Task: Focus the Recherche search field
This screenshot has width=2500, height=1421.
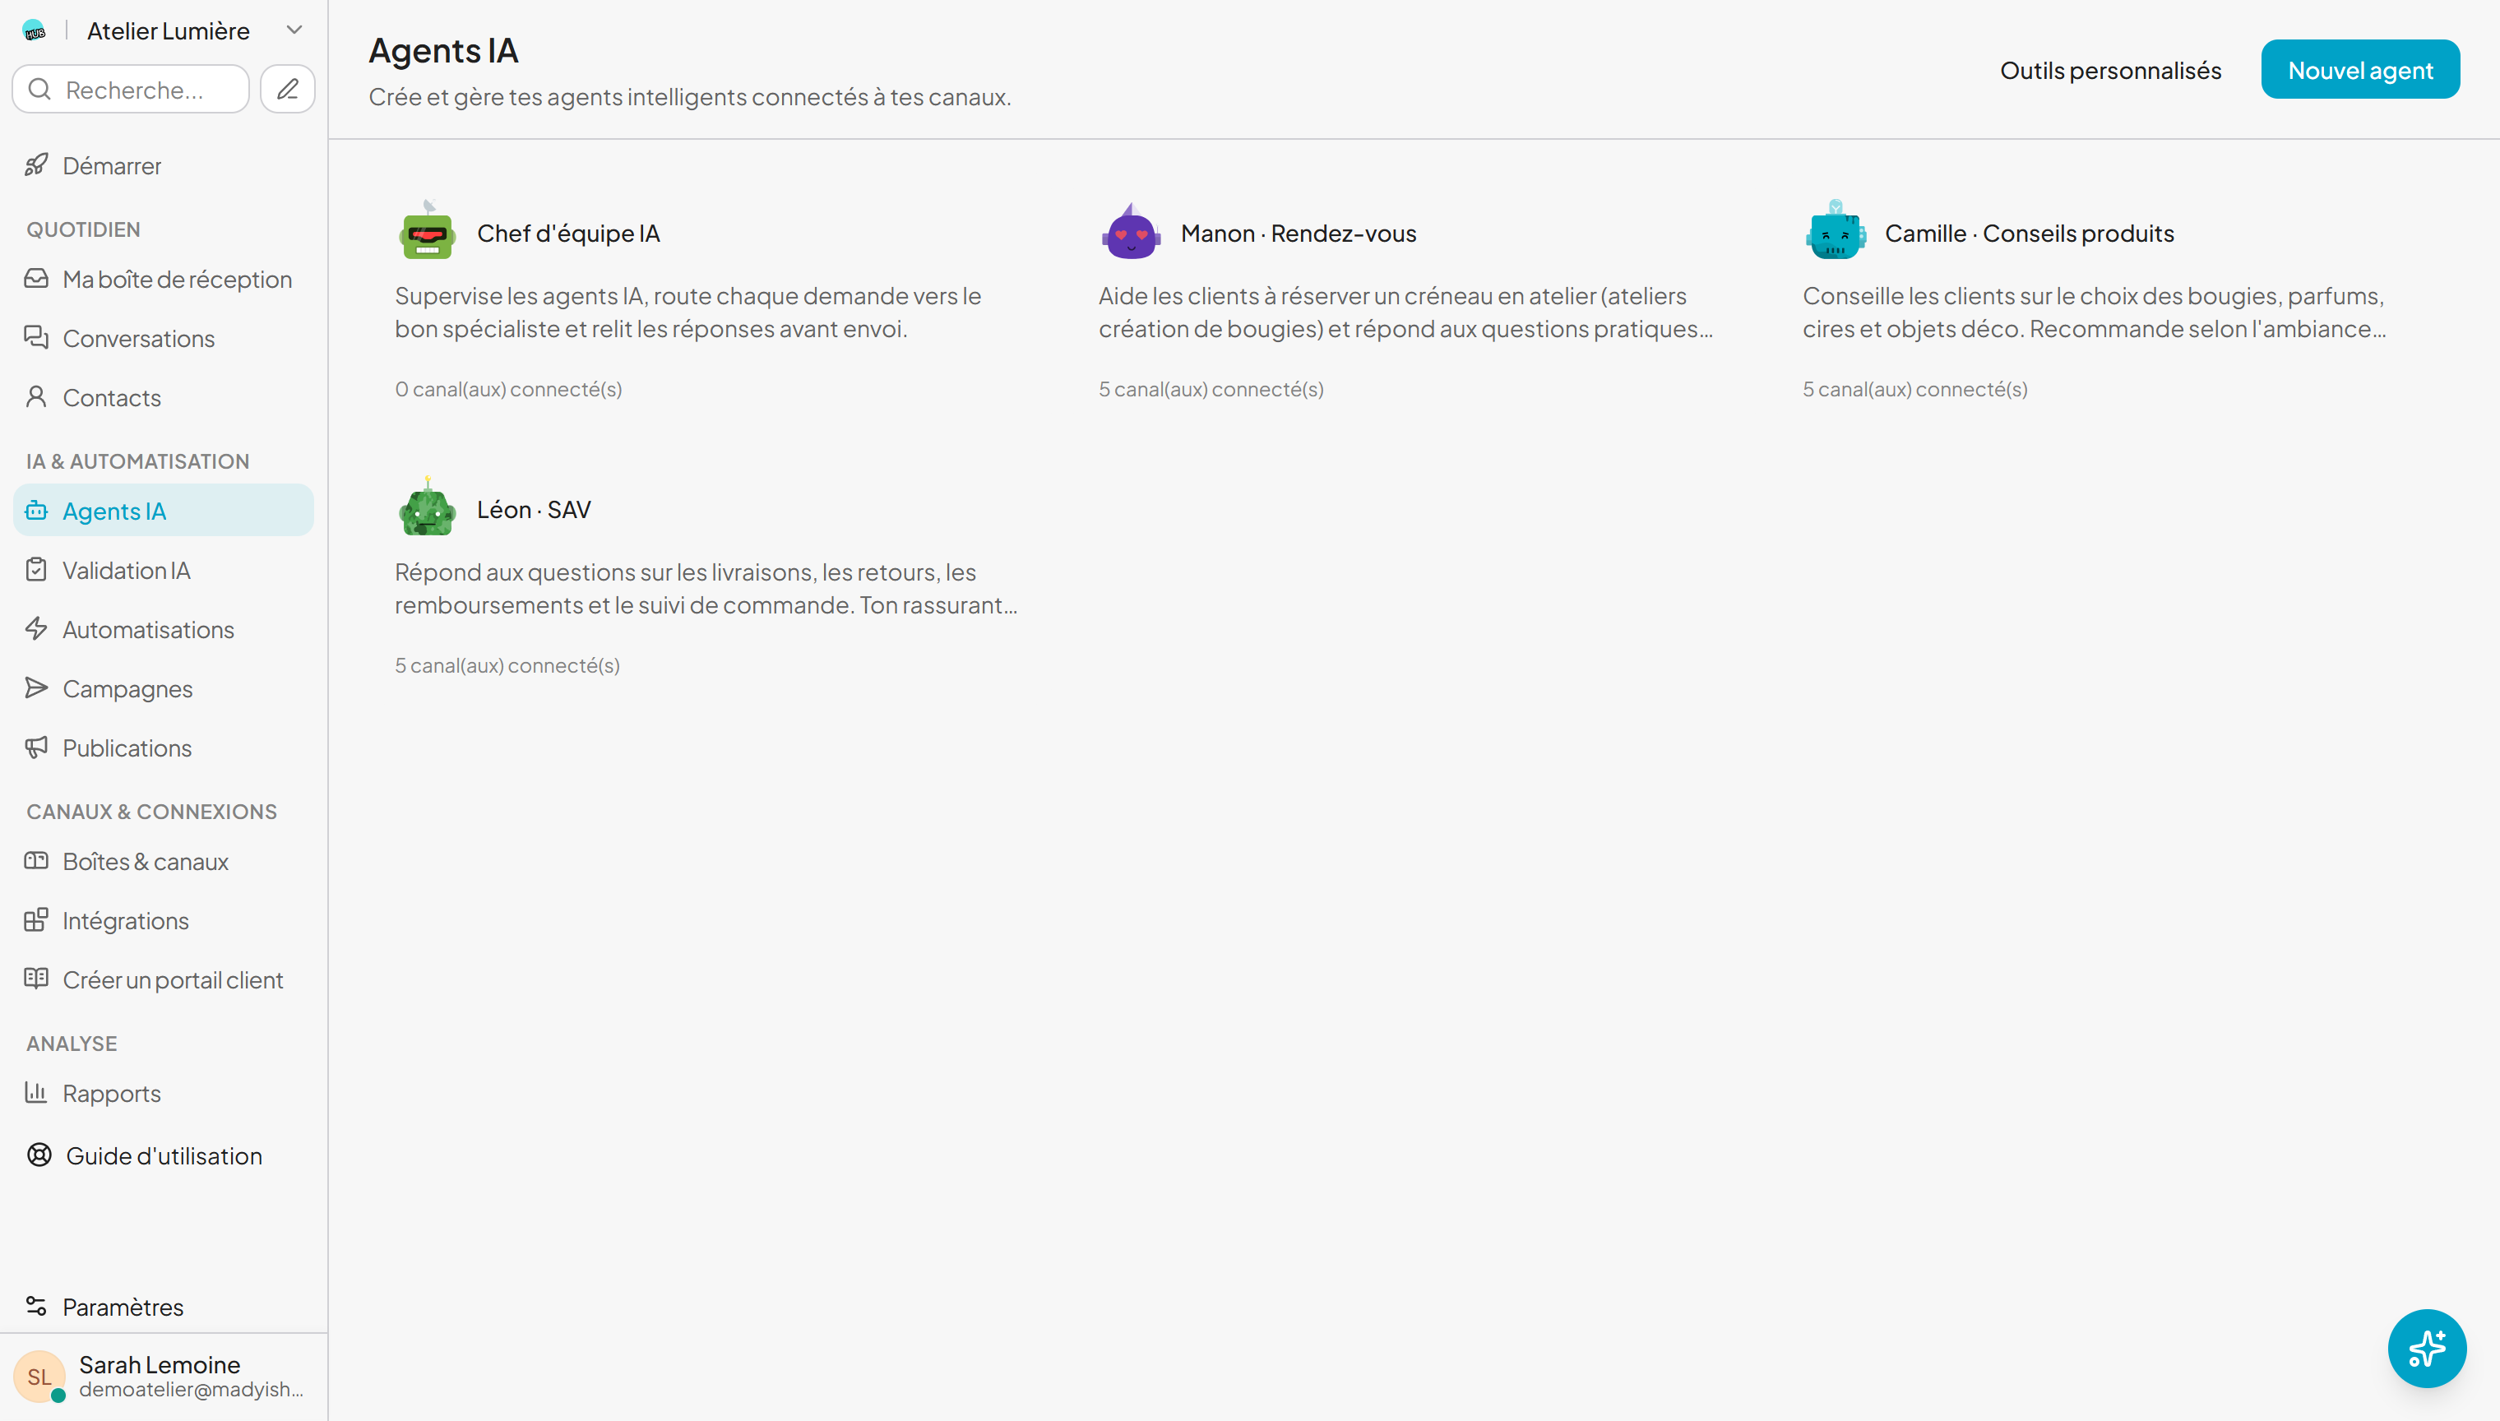Action: pos(131,89)
